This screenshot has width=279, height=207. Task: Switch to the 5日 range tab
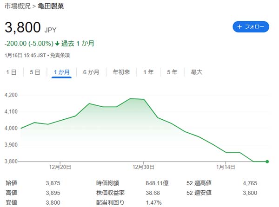click(35, 72)
